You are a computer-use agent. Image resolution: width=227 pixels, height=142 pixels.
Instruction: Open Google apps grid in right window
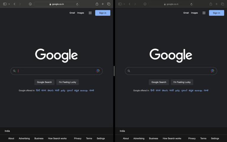point(204,13)
